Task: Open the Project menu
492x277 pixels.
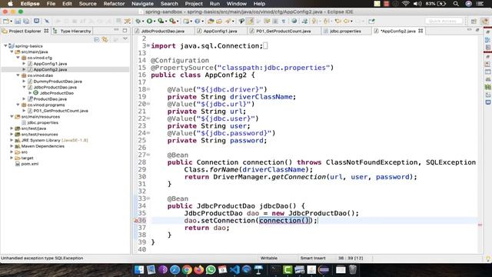Action: pyautogui.click(x=194, y=4)
